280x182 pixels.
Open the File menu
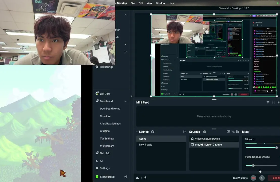133,3
